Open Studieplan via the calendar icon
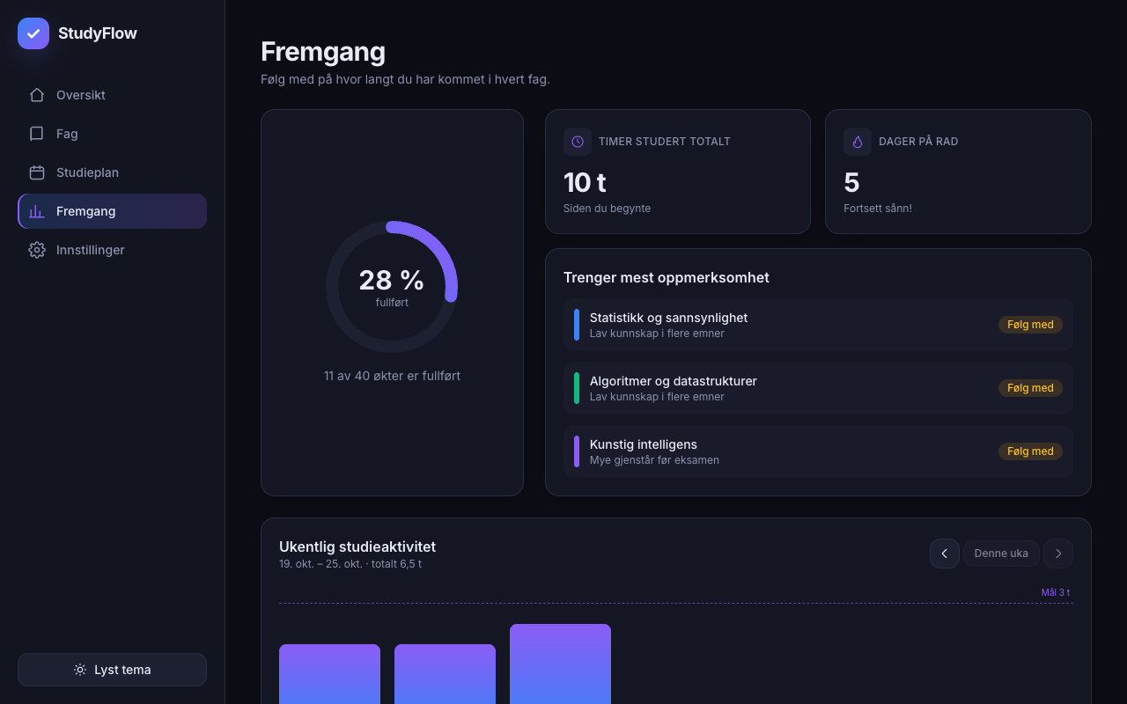The width and height of the screenshot is (1127, 704). 37,172
